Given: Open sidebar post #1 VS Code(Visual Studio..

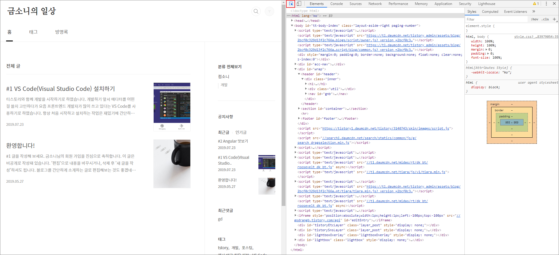Looking at the screenshot, I should tap(234, 160).
